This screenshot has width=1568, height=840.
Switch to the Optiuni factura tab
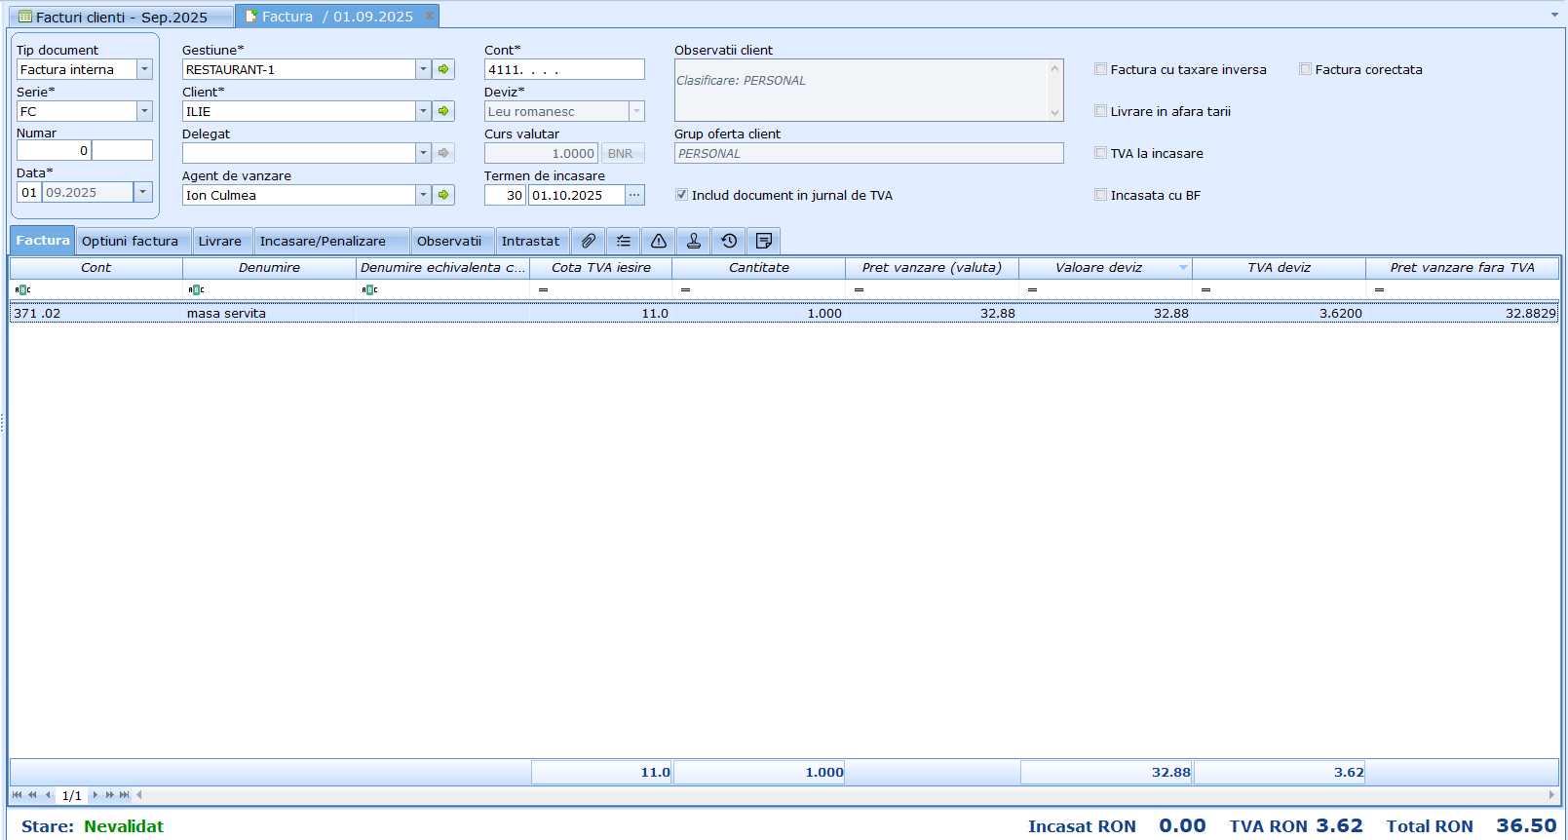[130, 241]
